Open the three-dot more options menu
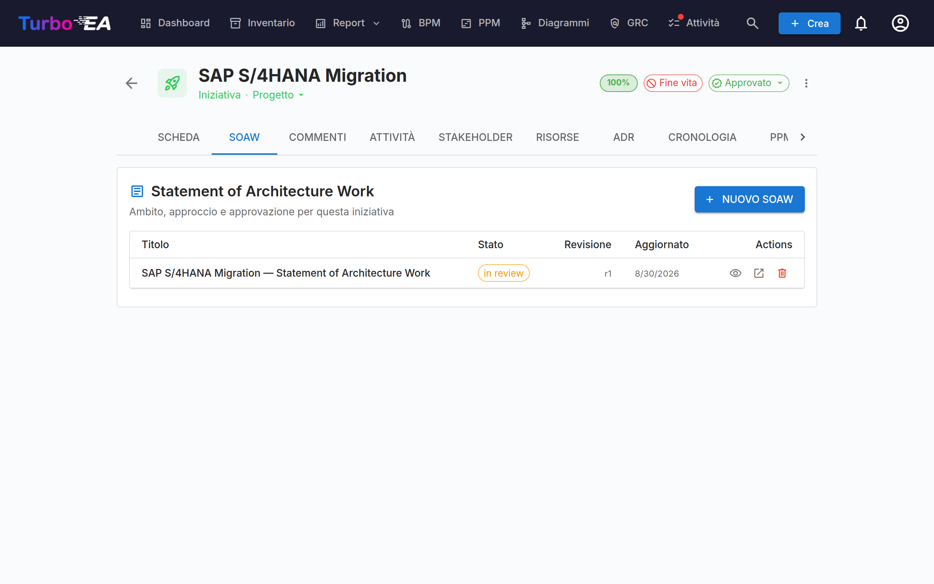The image size is (934, 584). [806, 83]
